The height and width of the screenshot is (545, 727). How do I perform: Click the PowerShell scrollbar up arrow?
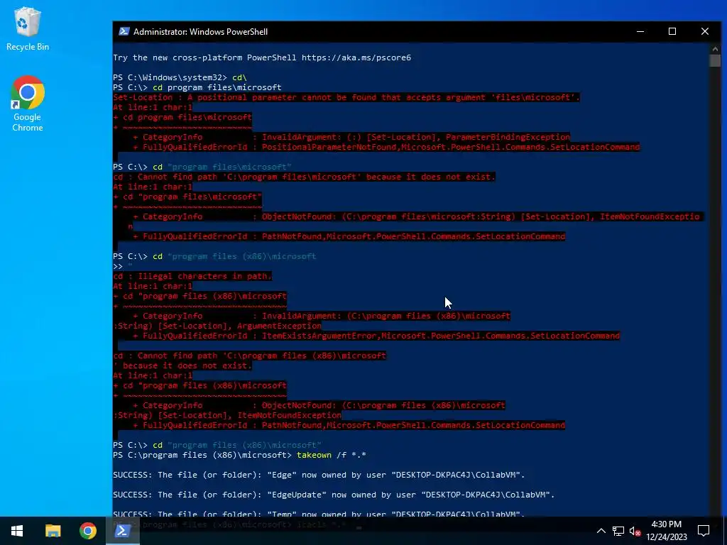[x=715, y=48]
